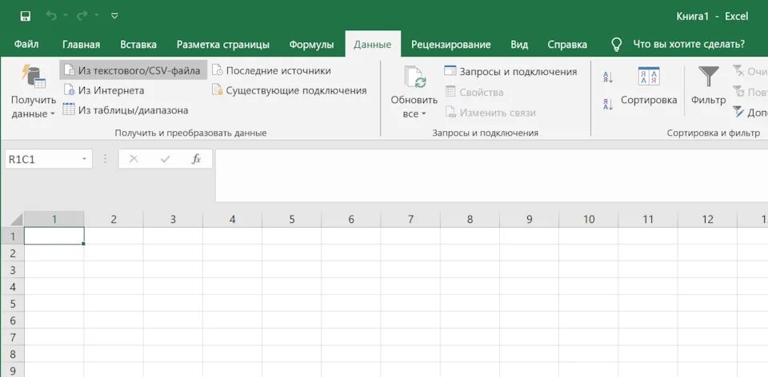Click the Дополнительно advanced filter icon
The width and height of the screenshot is (768, 377).
coord(738,112)
